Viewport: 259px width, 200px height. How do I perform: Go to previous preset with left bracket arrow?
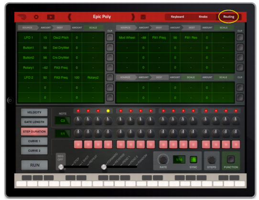(x=70, y=17)
